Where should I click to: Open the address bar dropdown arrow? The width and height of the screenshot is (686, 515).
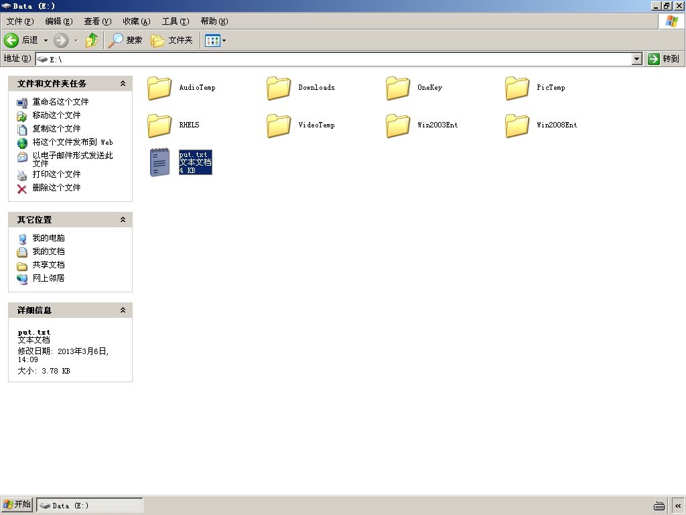tap(637, 59)
